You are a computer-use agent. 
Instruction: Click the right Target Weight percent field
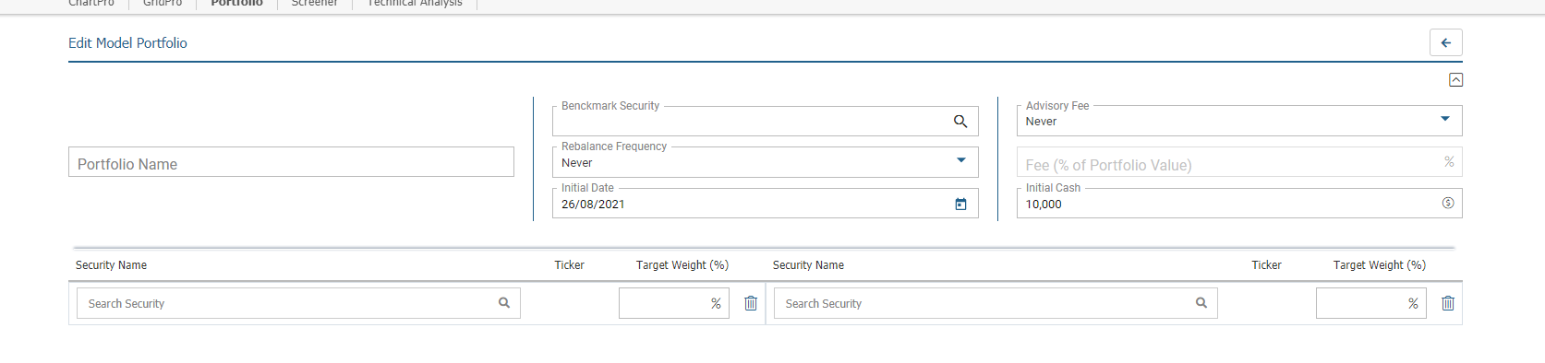click(x=1371, y=303)
